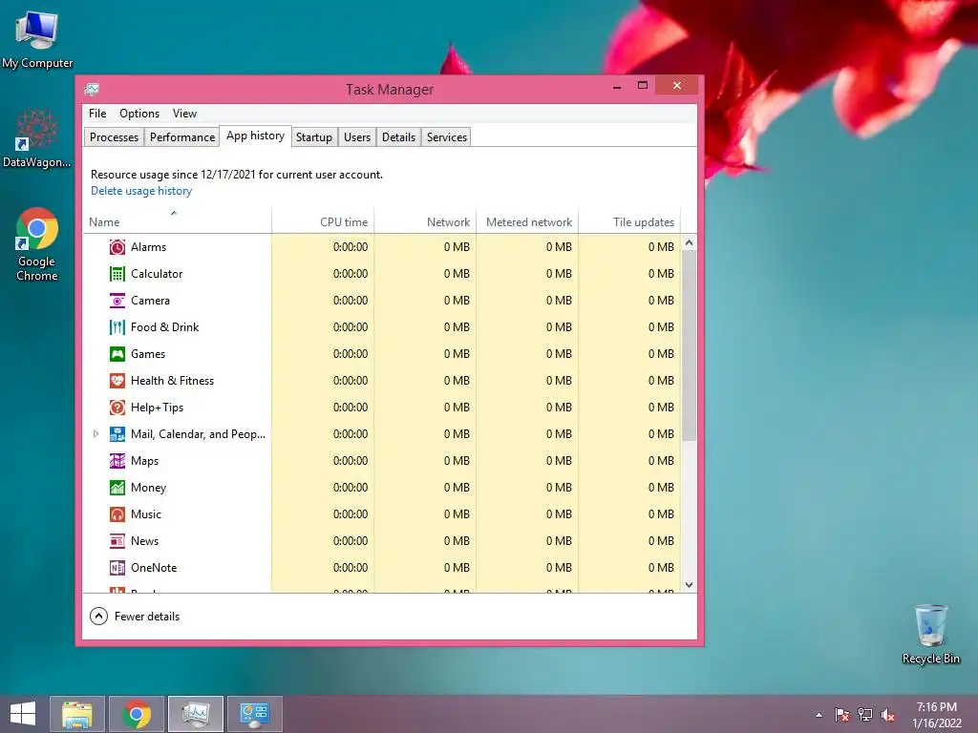Click the Task Manager title bar icon
978x733 pixels.
click(93, 89)
